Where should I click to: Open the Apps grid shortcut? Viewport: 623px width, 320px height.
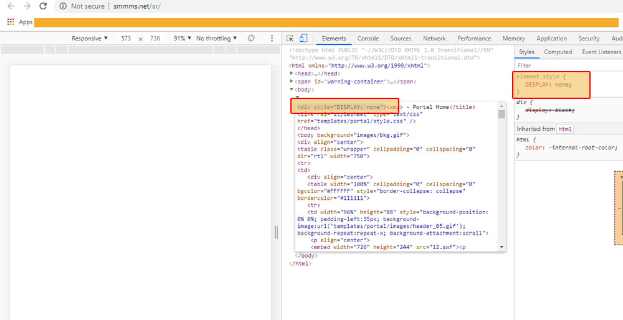[x=11, y=22]
